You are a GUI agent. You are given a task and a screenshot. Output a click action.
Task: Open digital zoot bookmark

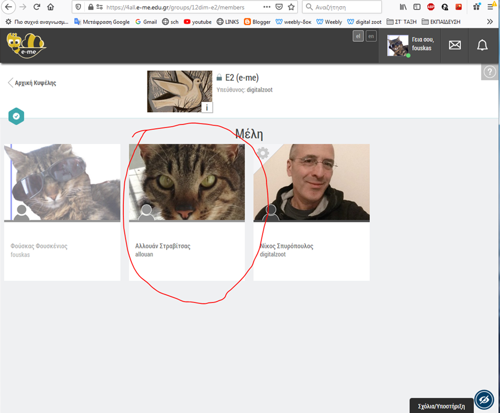click(364, 22)
